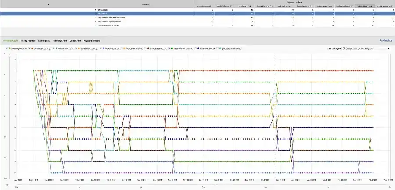Sort by bletuluded.co.uk (L) column header
Viewport: 395px width, 190px height.
pyautogui.click(x=224, y=6)
